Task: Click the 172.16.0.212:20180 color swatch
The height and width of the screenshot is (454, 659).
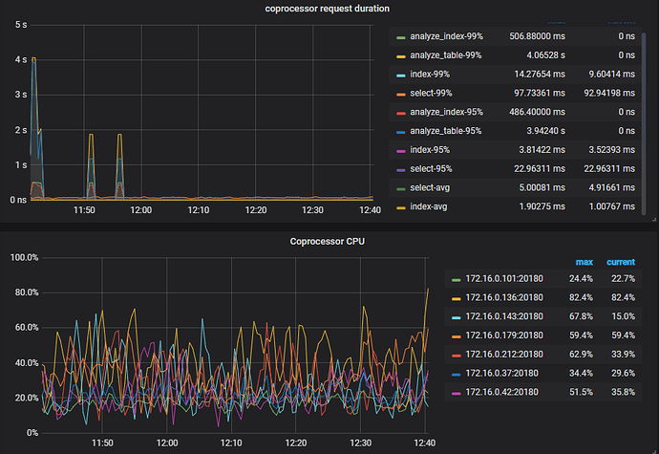Action: point(456,356)
